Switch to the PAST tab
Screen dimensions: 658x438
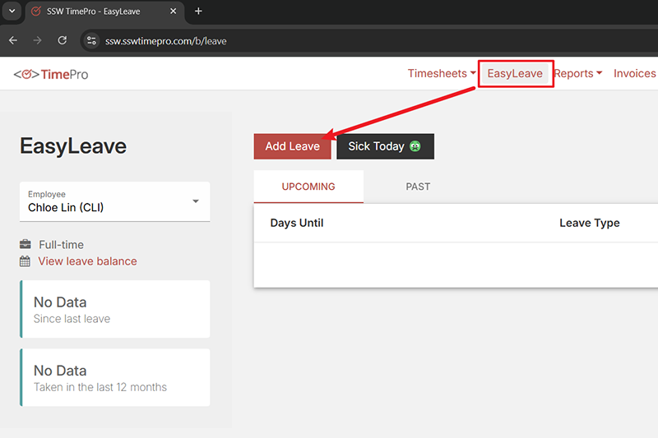point(418,187)
